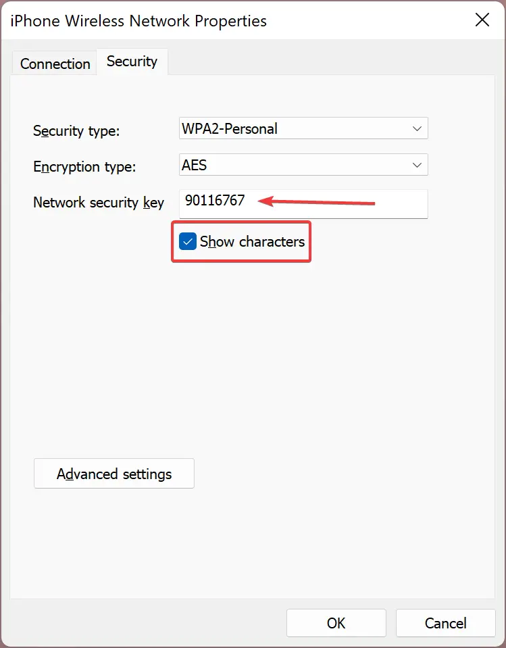Expand the Encryption type chevron arrow

tap(417, 165)
